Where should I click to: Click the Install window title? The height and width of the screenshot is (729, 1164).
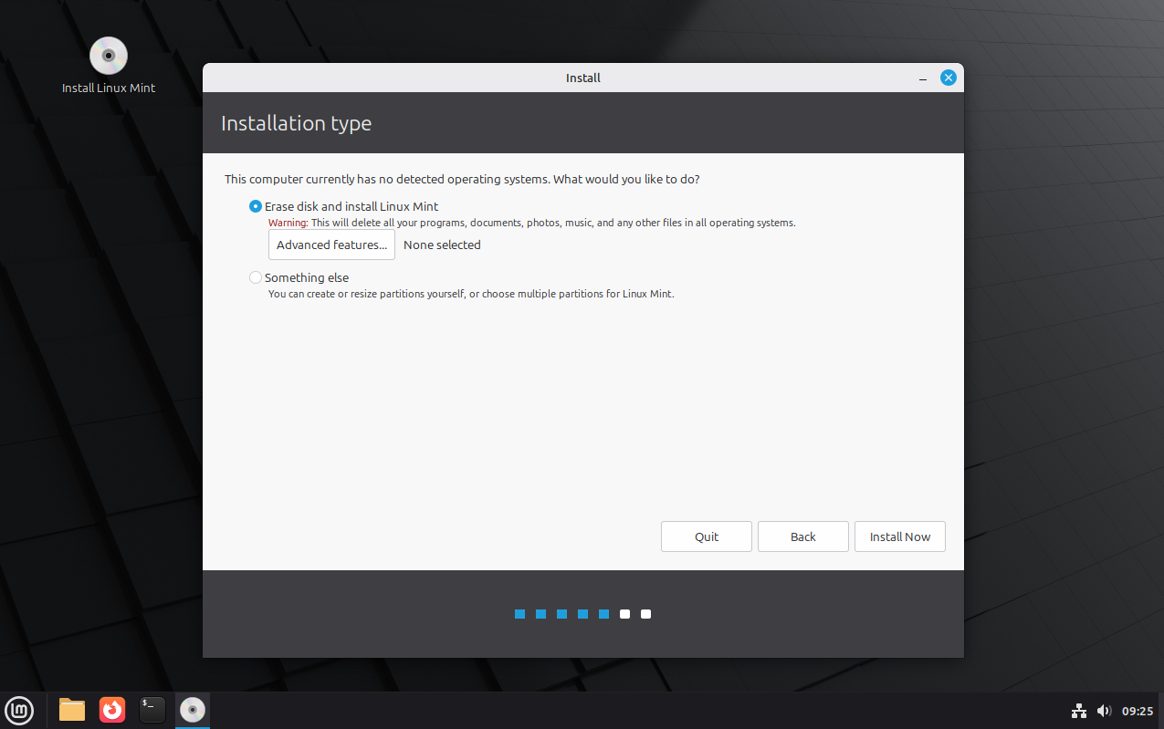tap(582, 78)
